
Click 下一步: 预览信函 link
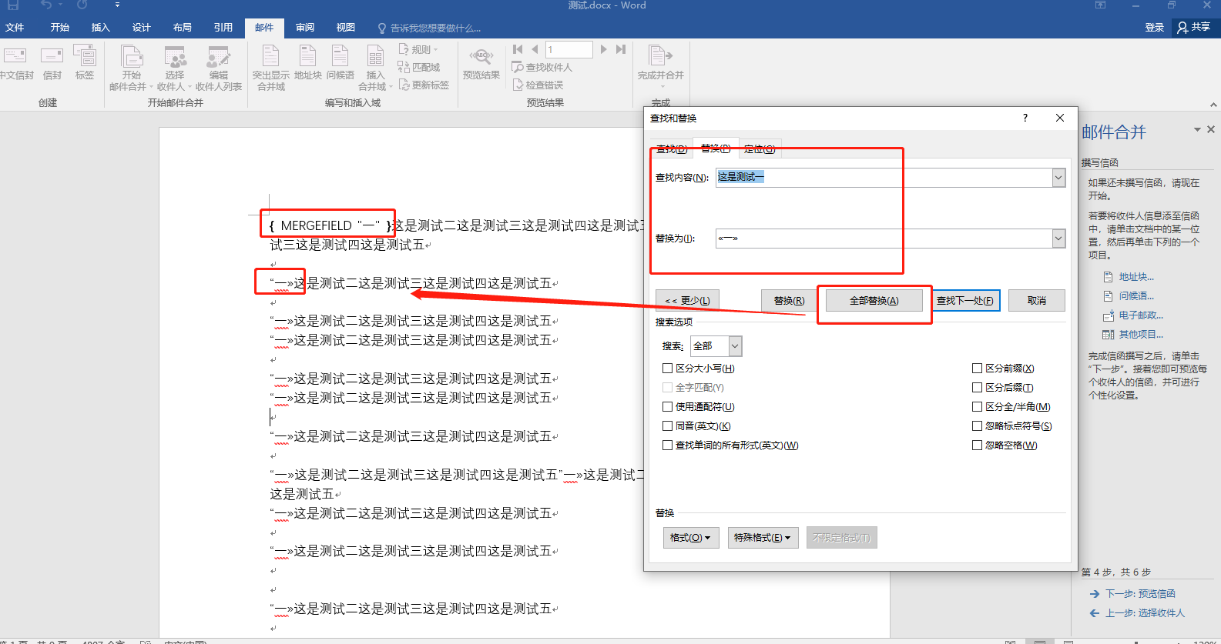point(1140,594)
